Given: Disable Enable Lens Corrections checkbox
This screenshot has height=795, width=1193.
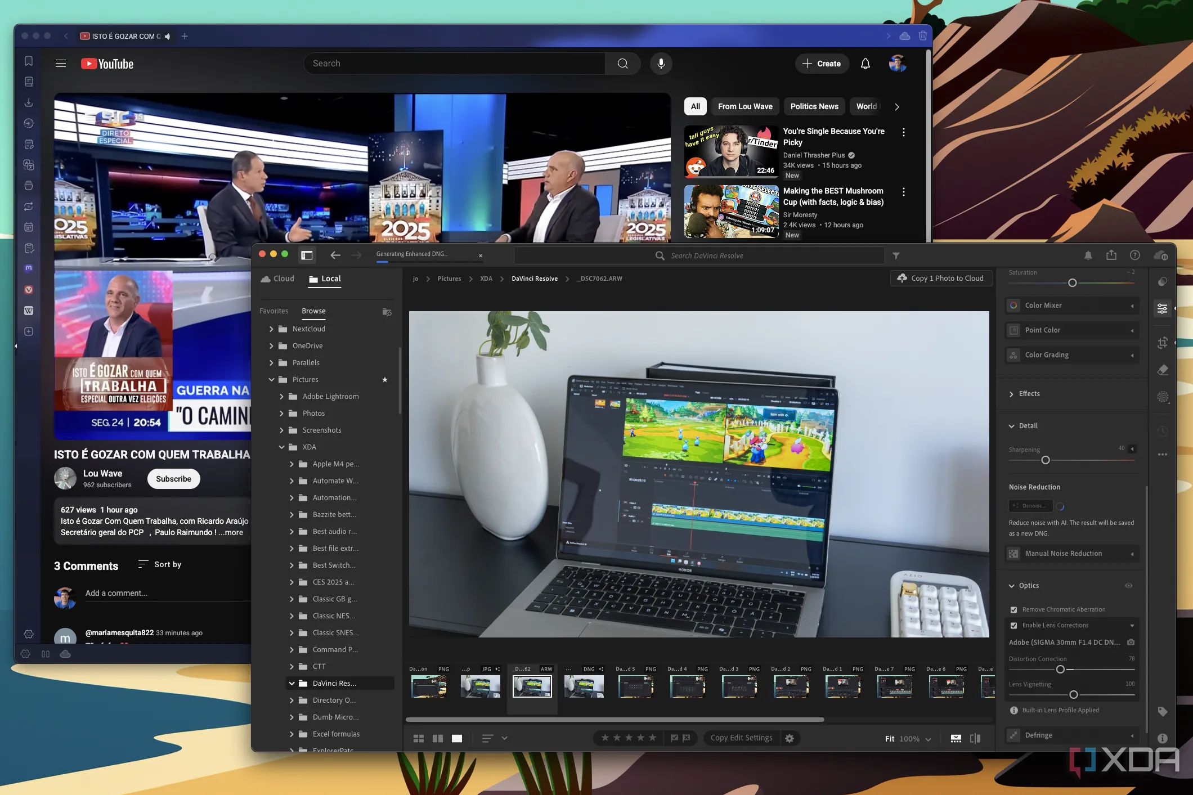Looking at the screenshot, I should pos(1013,625).
